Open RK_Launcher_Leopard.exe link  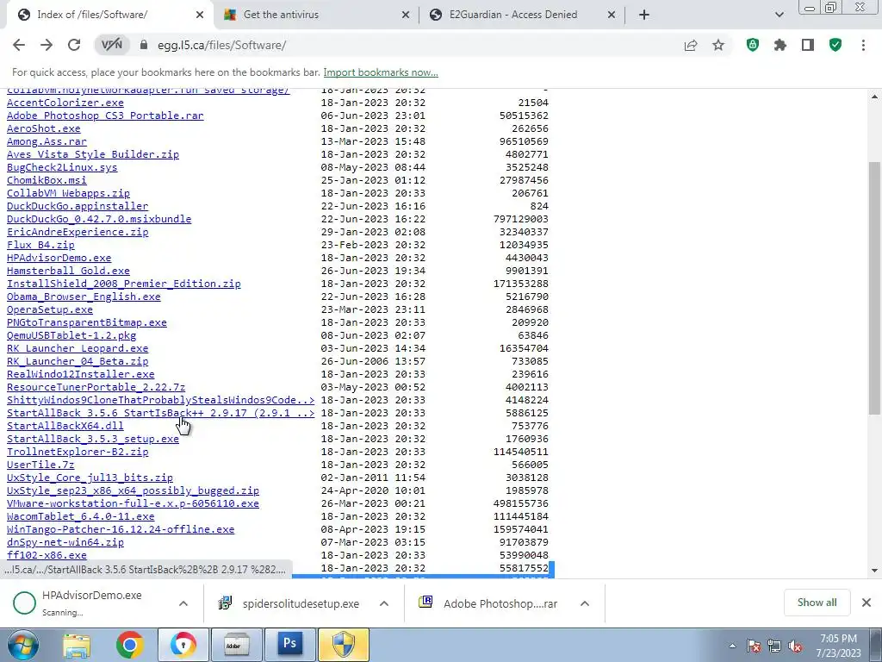(x=78, y=349)
